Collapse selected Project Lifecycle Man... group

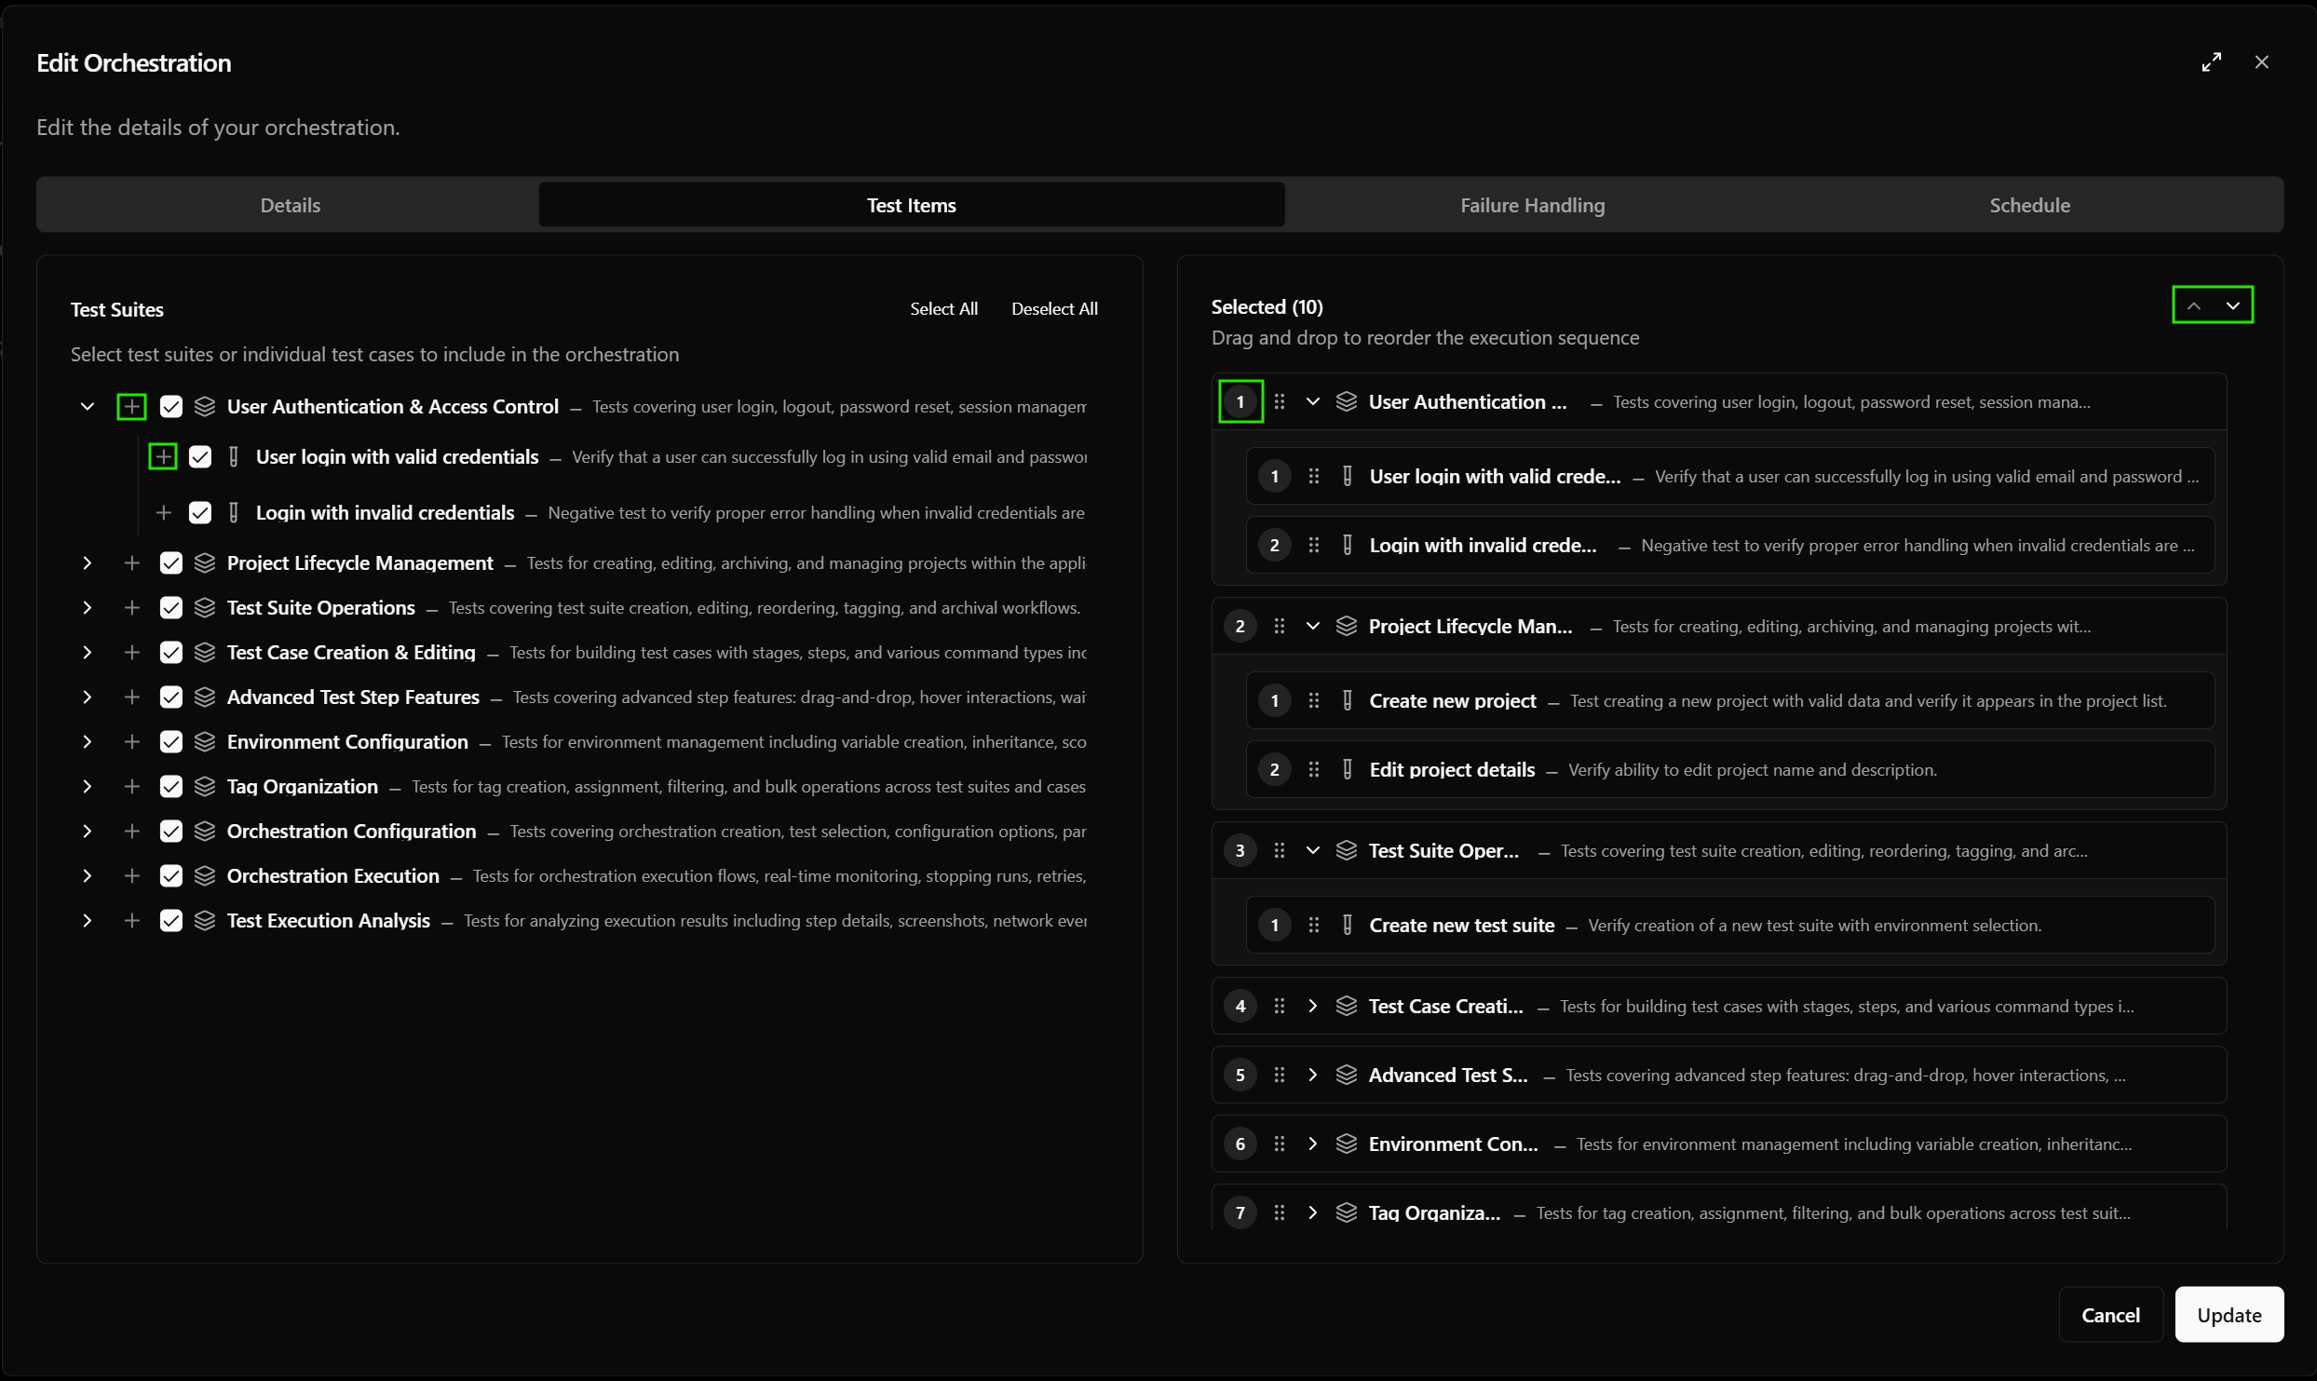(1313, 627)
